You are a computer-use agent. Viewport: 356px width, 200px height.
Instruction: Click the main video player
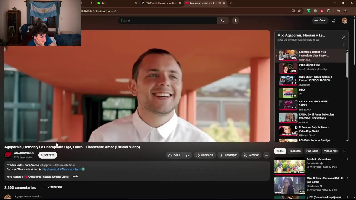click(x=137, y=86)
